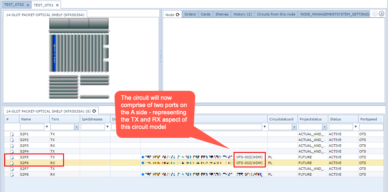Click the OTS-002(WDM) circuit on S2P5 row

[249, 157]
